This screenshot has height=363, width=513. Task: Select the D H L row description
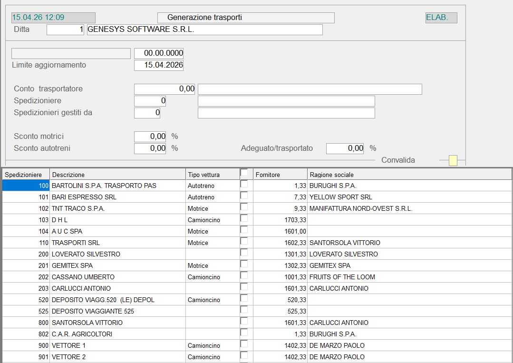pos(117,220)
